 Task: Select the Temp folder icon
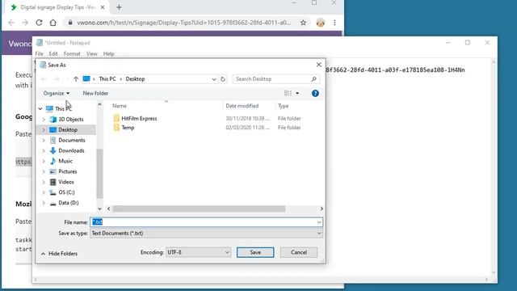(116, 128)
